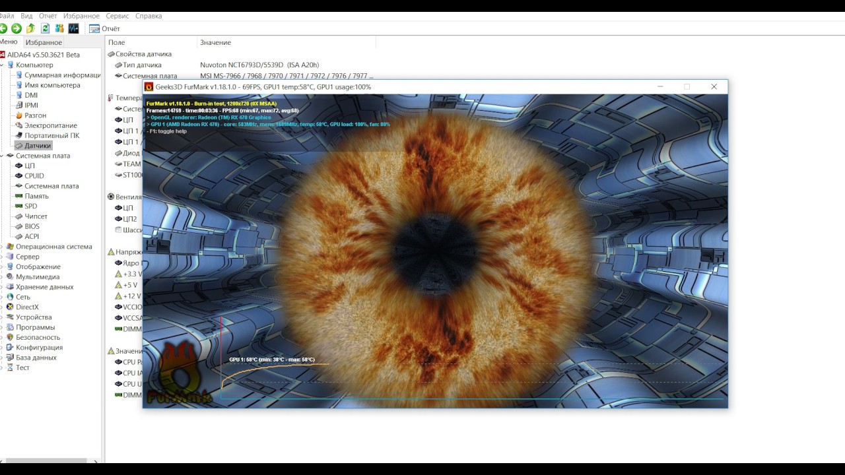845x475 pixels.
Task: Click the Операционная система Windows flag icon
Action: tap(10, 247)
